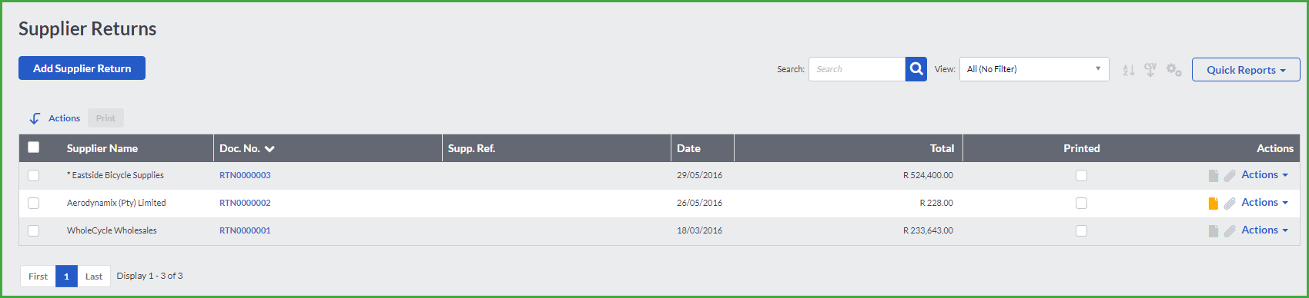The image size is (1309, 298).
Task: Open the grid settings gears icon
Action: tap(1173, 70)
